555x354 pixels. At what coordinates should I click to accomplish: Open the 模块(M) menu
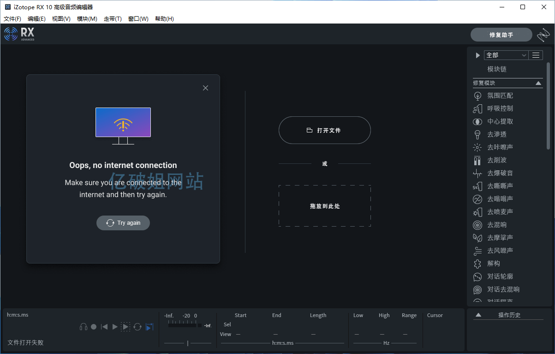tap(87, 19)
